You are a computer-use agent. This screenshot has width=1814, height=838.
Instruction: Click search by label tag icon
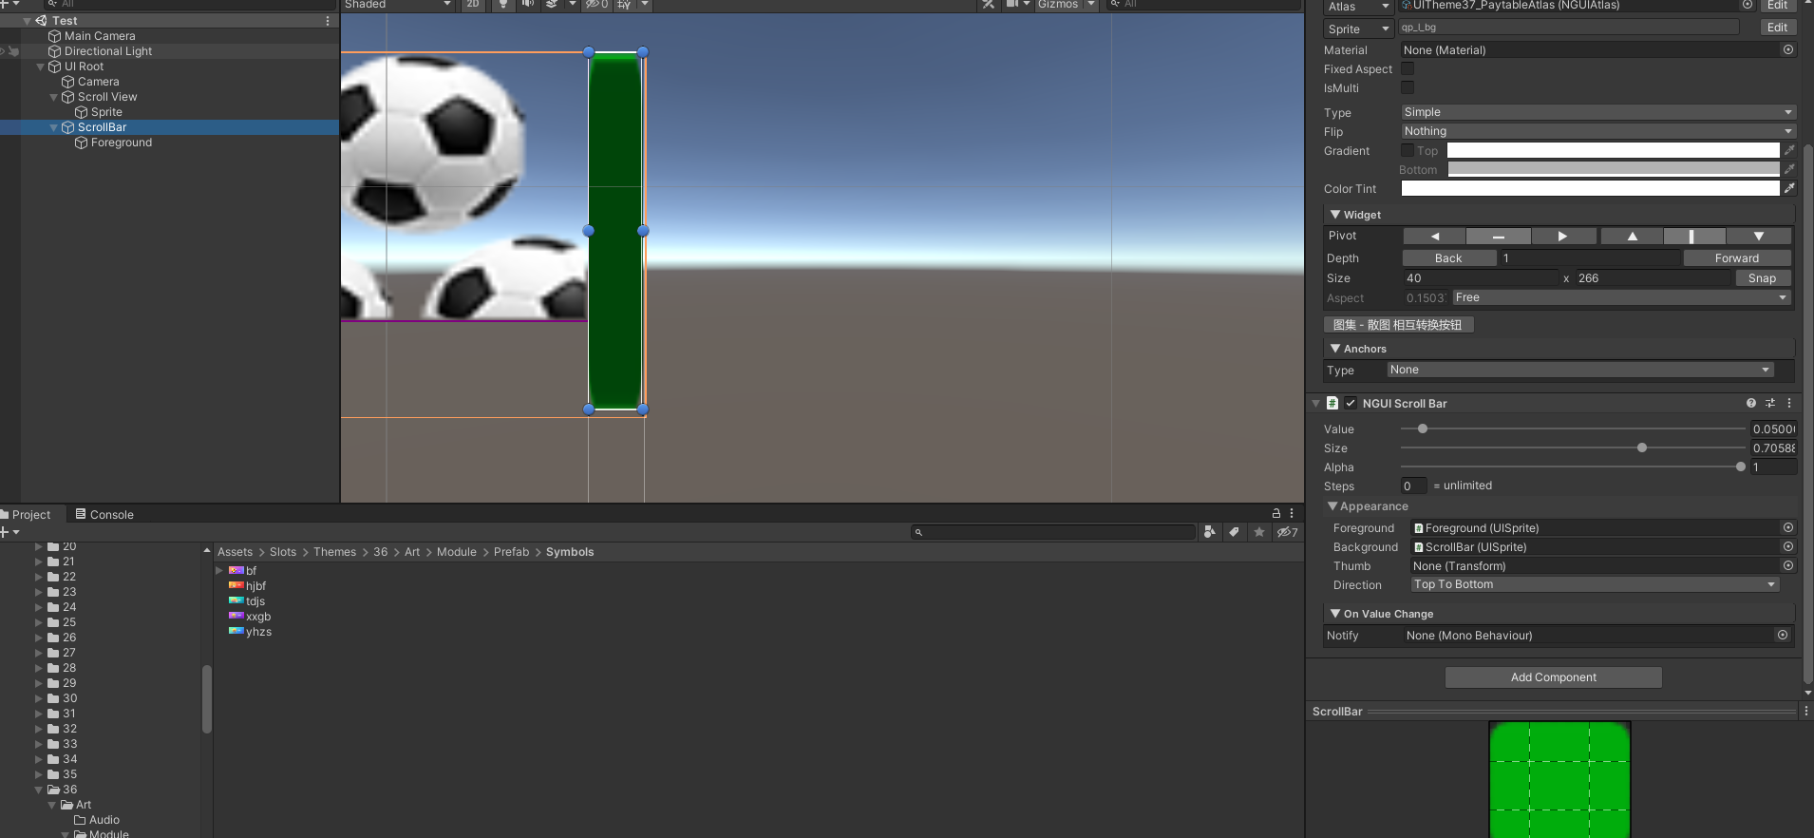pos(1234,532)
